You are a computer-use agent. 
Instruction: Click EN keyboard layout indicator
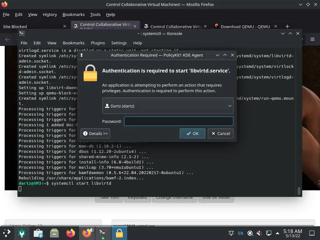pos(241,233)
